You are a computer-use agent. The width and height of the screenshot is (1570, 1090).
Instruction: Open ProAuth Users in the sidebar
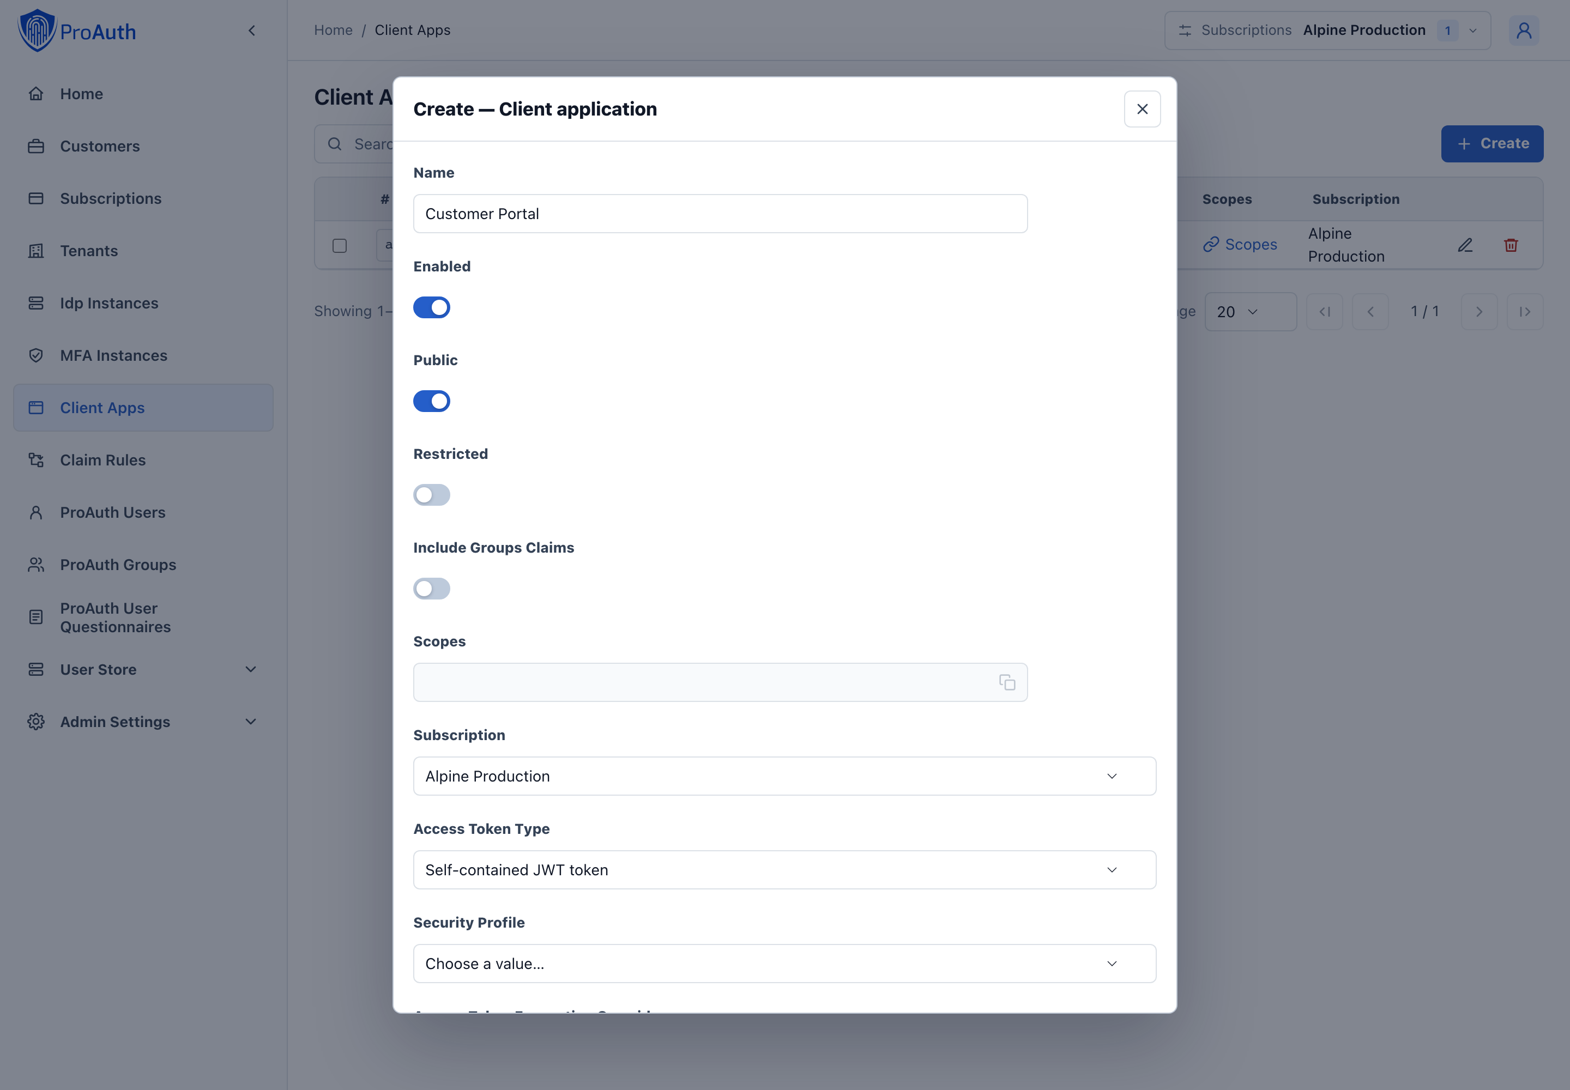point(143,512)
